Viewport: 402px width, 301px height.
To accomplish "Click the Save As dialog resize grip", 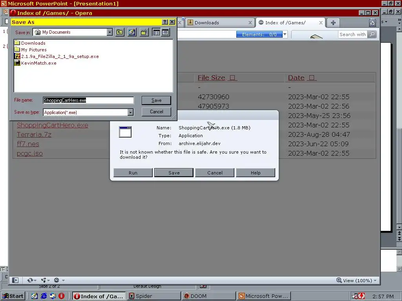I will [174, 118].
